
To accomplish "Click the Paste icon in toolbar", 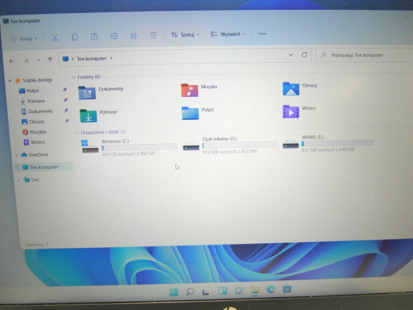I will [x=94, y=37].
